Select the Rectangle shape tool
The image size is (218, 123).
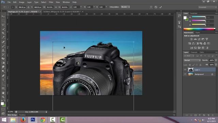[3, 88]
